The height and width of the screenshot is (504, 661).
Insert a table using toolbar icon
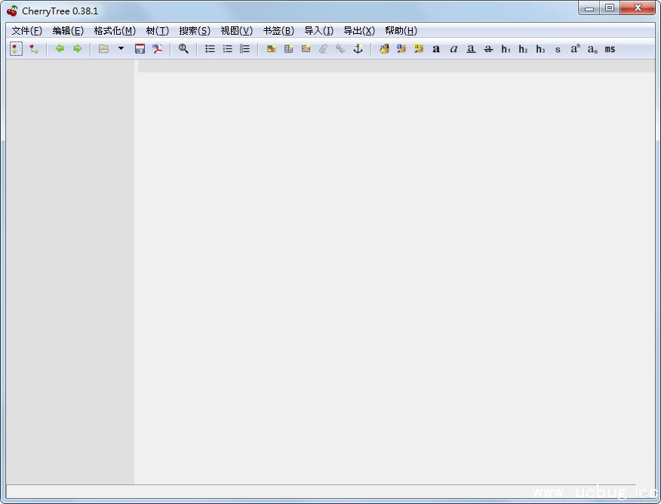[x=288, y=49]
